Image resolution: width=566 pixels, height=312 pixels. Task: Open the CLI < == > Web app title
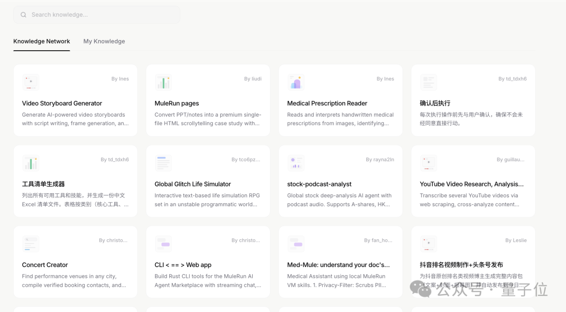(x=183, y=265)
